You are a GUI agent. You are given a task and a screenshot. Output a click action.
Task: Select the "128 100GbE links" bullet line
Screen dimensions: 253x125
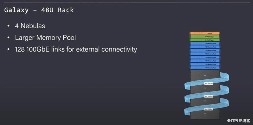point(76,49)
